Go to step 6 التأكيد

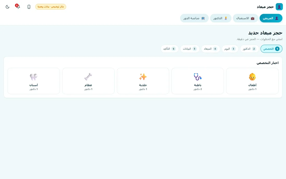click(x=169, y=49)
